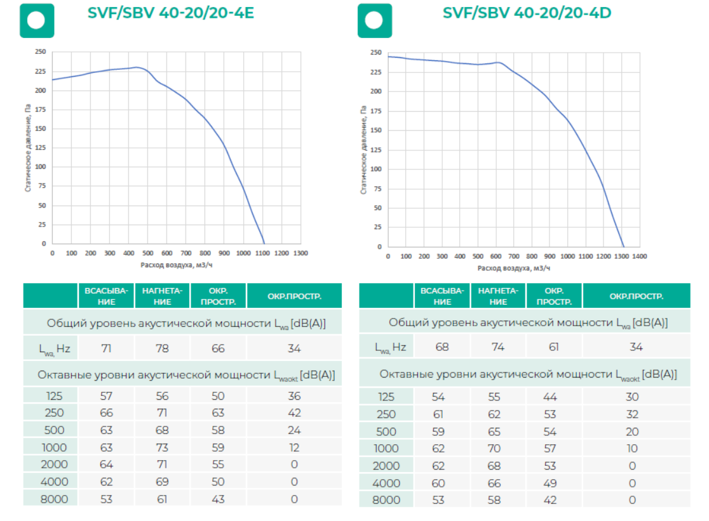The image size is (709, 521).
Task: Click the right chart's Статическое давление axis label
Action: 363,150
